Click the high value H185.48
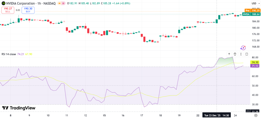This screenshot has width=261, height=118. pos(84,3)
